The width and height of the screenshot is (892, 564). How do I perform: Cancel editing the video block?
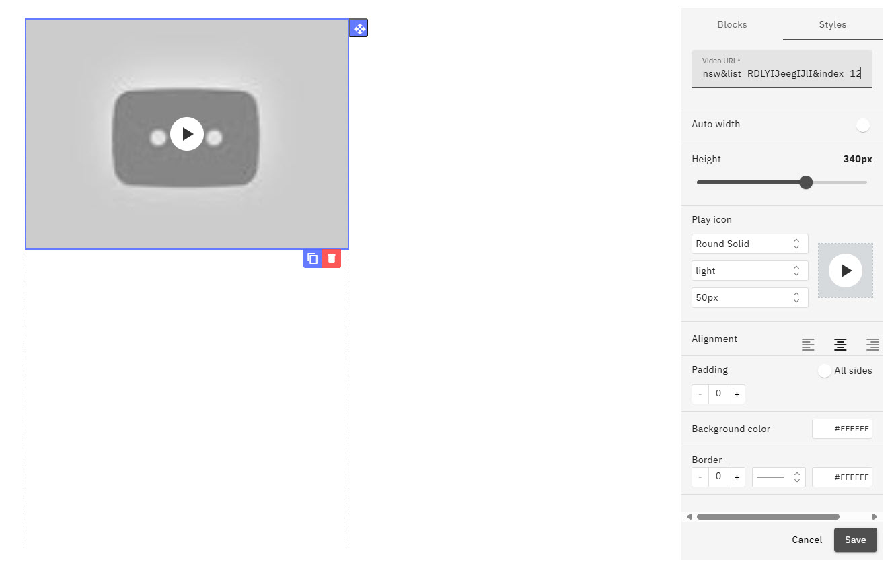[x=807, y=540]
